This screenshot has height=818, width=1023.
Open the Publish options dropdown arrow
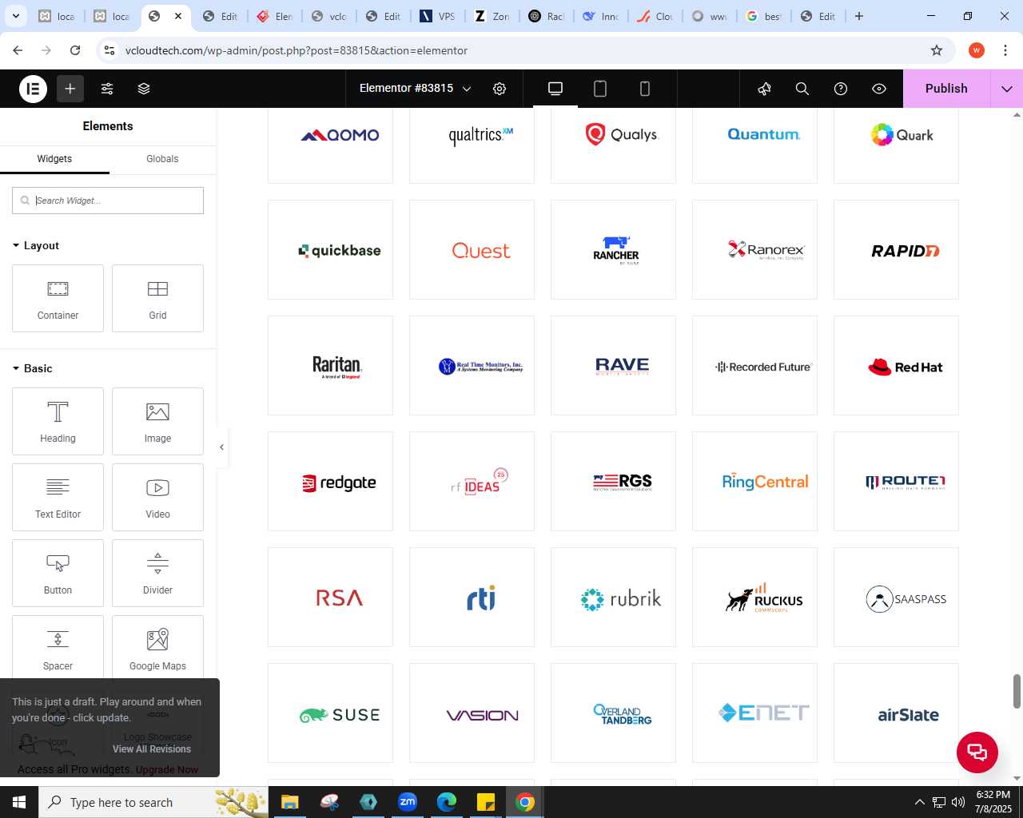pos(1007,89)
